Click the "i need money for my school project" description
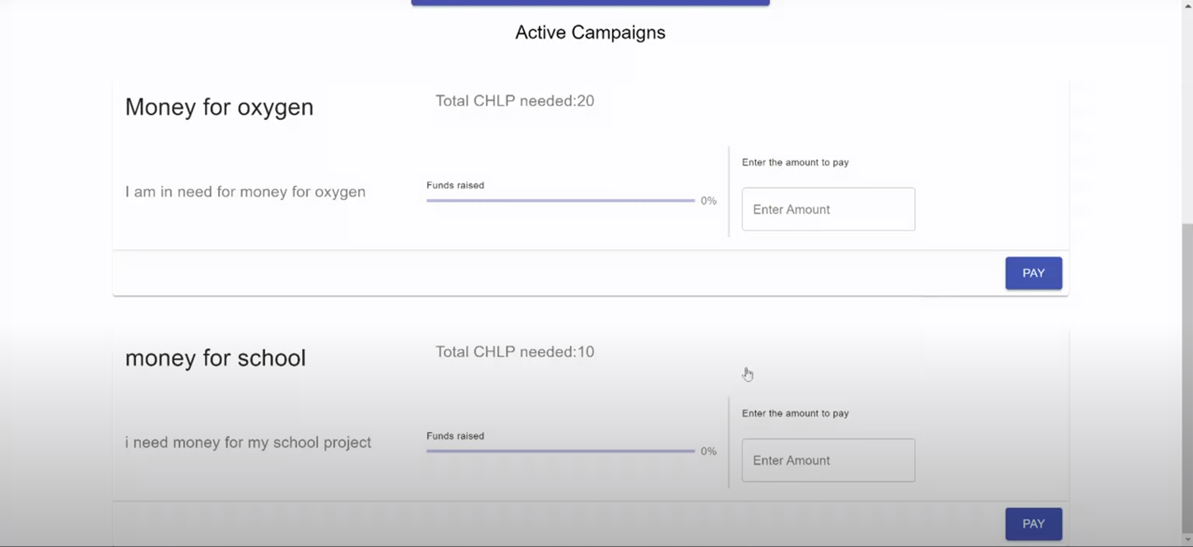 click(x=248, y=443)
